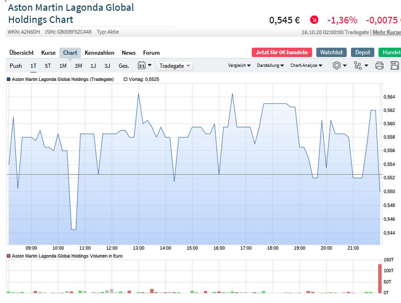Print the chart with printer icon

379,65
